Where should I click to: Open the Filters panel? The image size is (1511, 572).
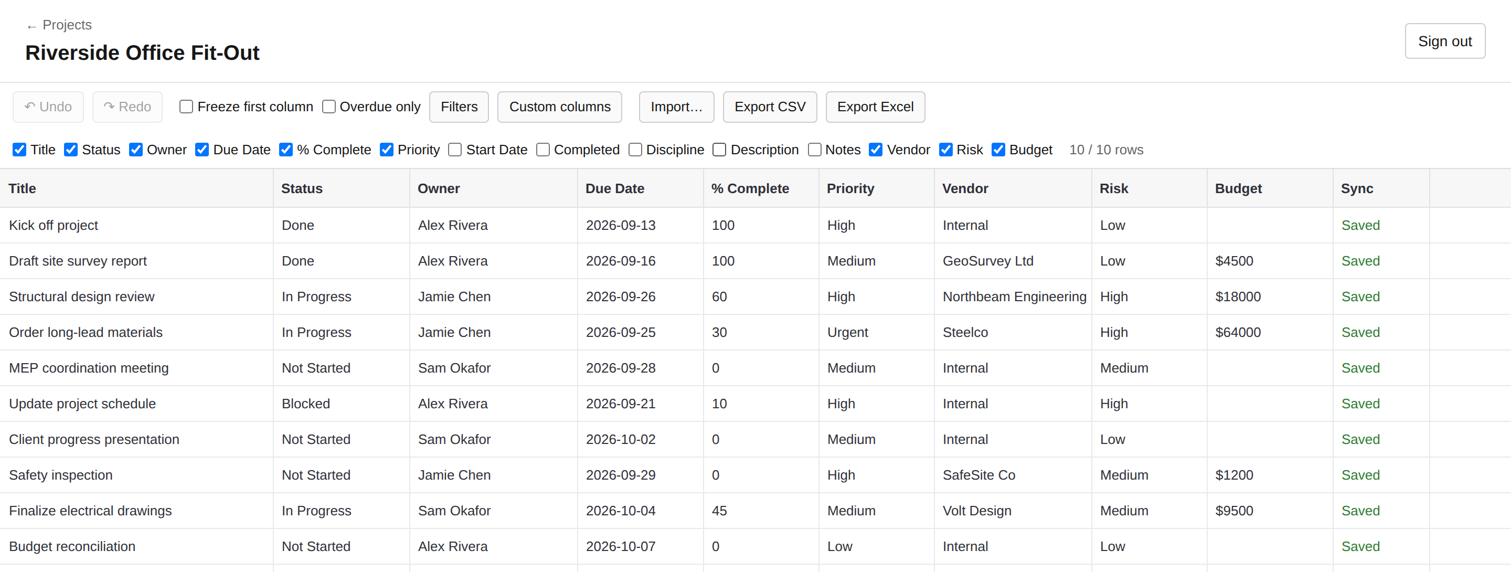[x=459, y=107]
